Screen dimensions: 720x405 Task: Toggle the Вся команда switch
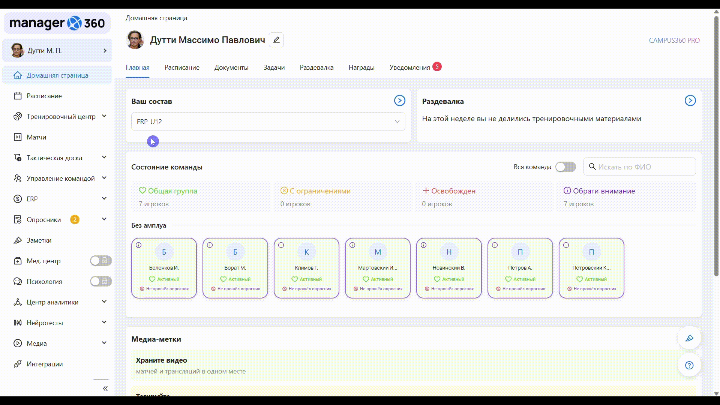pyautogui.click(x=565, y=167)
